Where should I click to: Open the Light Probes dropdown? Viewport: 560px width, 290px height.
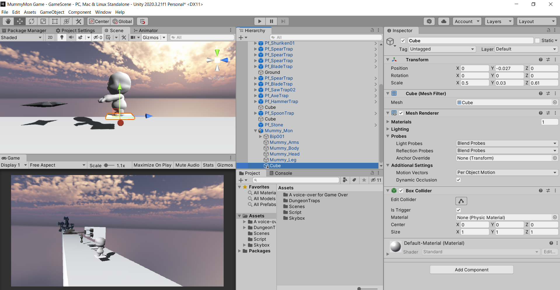point(507,143)
